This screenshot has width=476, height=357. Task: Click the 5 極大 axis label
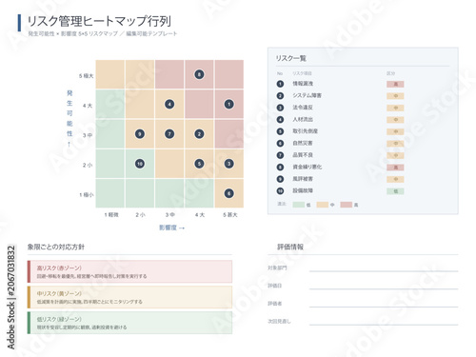(86, 76)
